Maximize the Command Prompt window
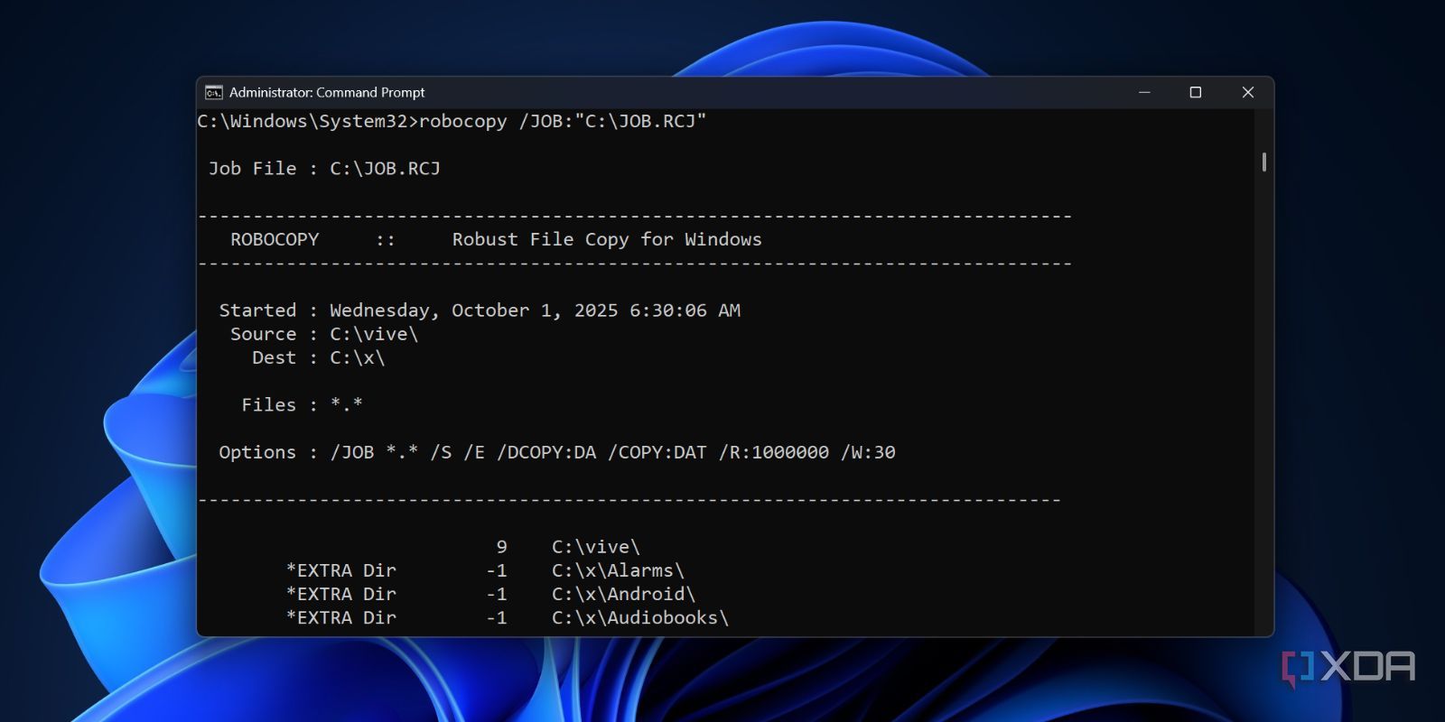The image size is (1445, 722). (x=1196, y=93)
